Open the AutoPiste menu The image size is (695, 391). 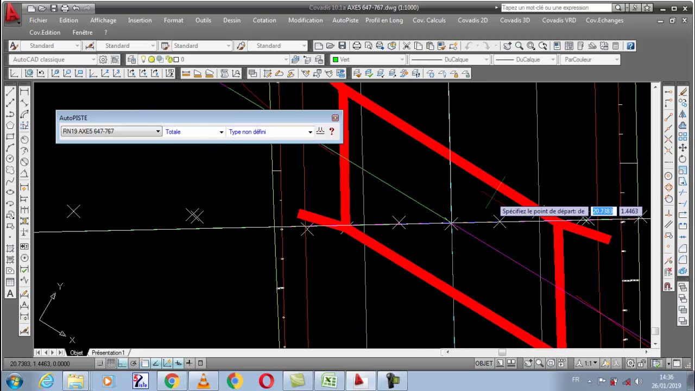point(345,20)
